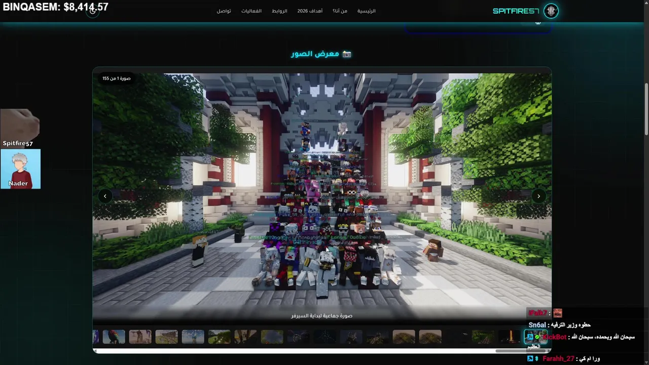Click the معرض الصور heading
This screenshot has width=649, height=365.
(315, 54)
